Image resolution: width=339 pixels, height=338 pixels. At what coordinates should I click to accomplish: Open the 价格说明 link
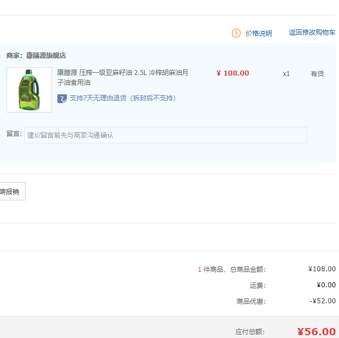pos(258,34)
